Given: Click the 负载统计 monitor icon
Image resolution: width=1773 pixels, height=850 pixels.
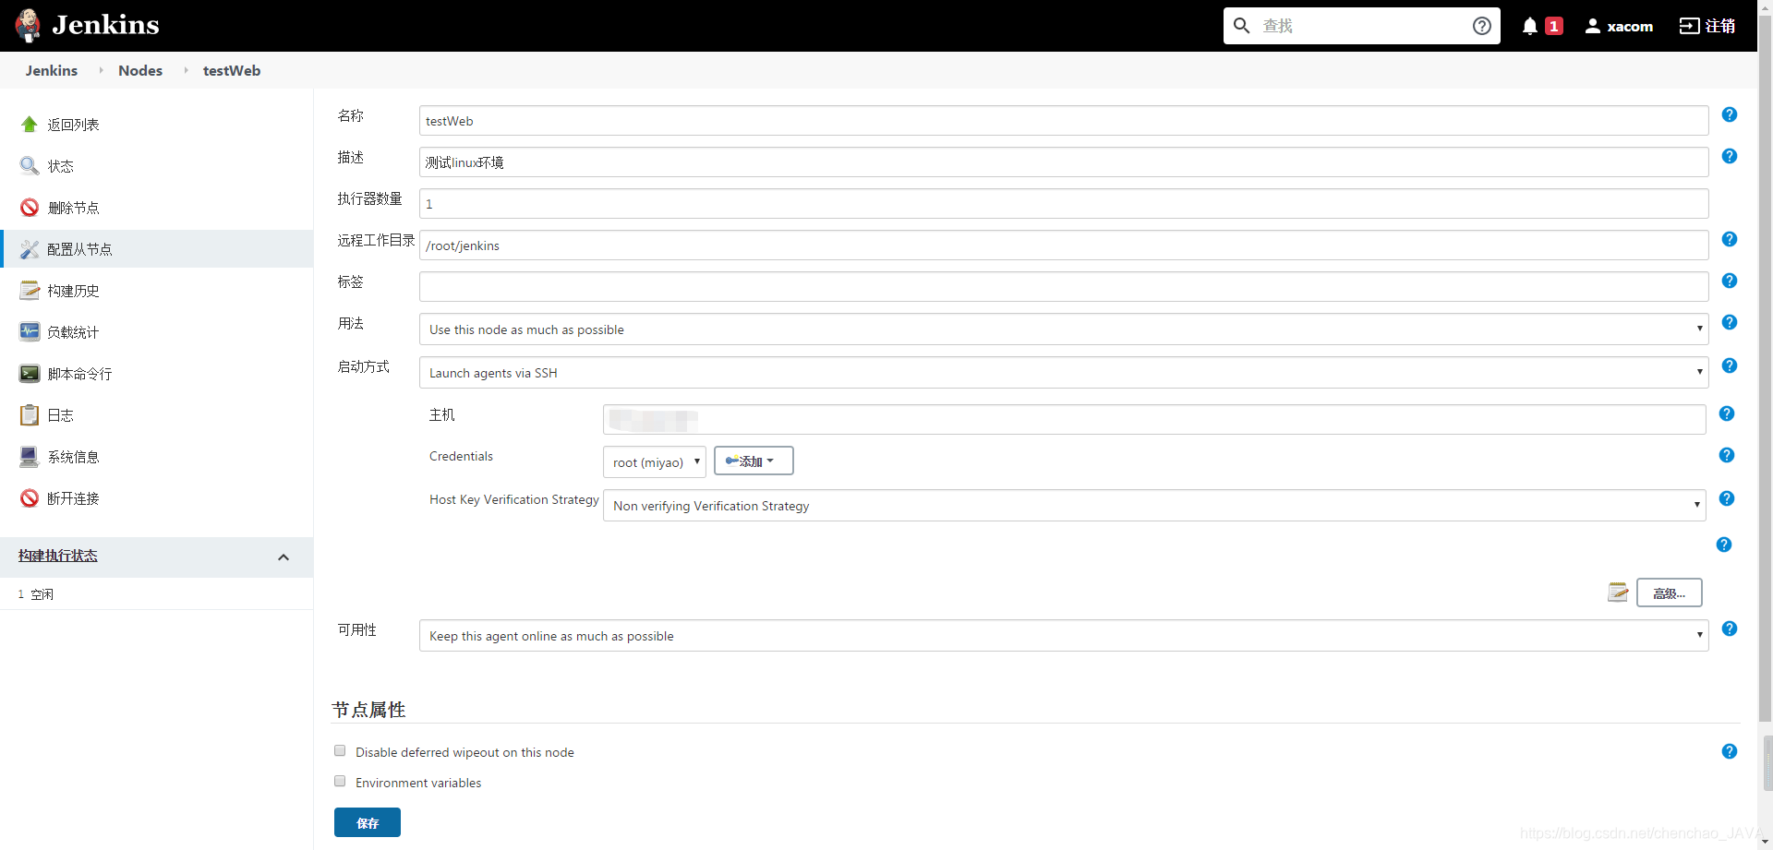Looking at the screenshot, I should coord(30,332).
